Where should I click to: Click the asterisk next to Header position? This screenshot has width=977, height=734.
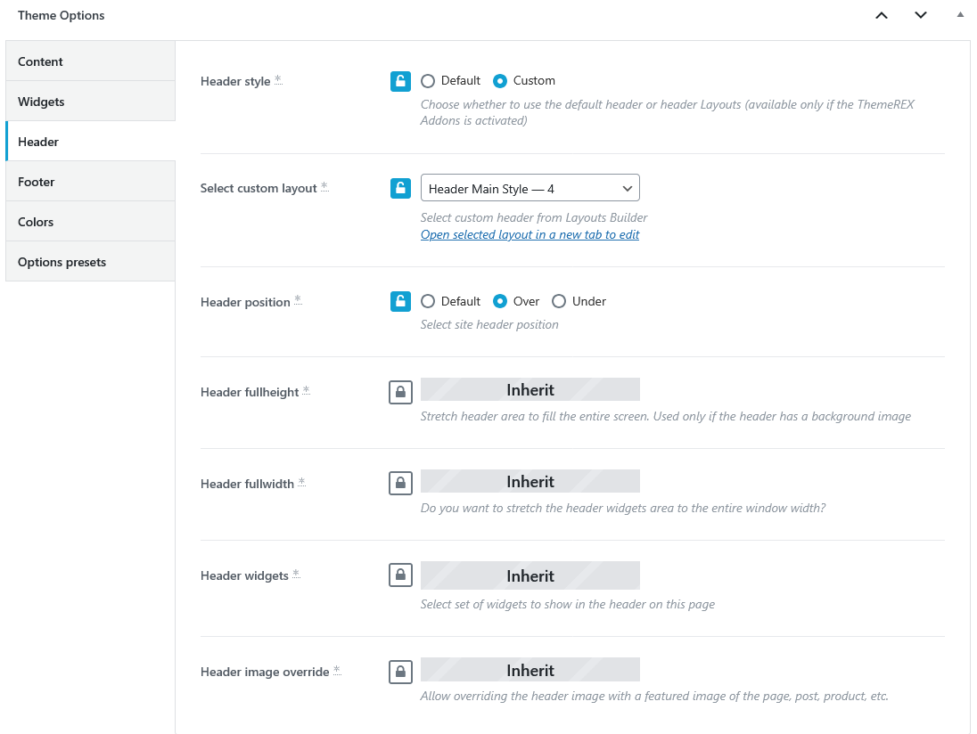[x=298, y=300]
